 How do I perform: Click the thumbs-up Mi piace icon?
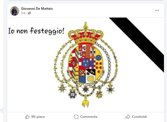(x=27, y=117)
